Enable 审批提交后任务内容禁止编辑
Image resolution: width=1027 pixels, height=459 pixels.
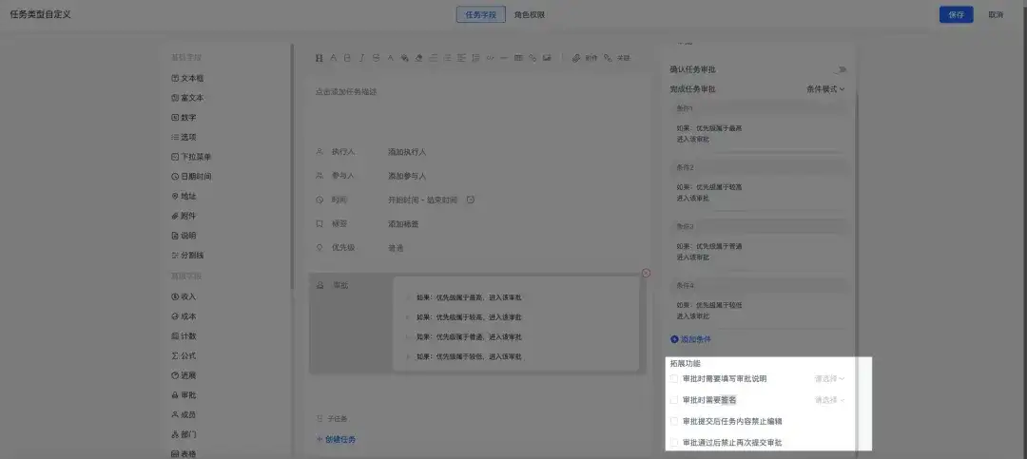tap(674, 421)
